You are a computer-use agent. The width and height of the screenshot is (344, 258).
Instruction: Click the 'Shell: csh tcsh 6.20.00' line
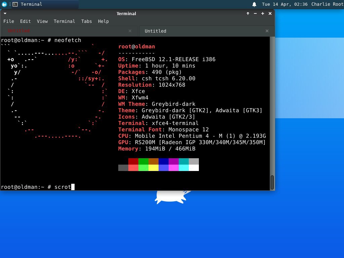coord(157,78)
